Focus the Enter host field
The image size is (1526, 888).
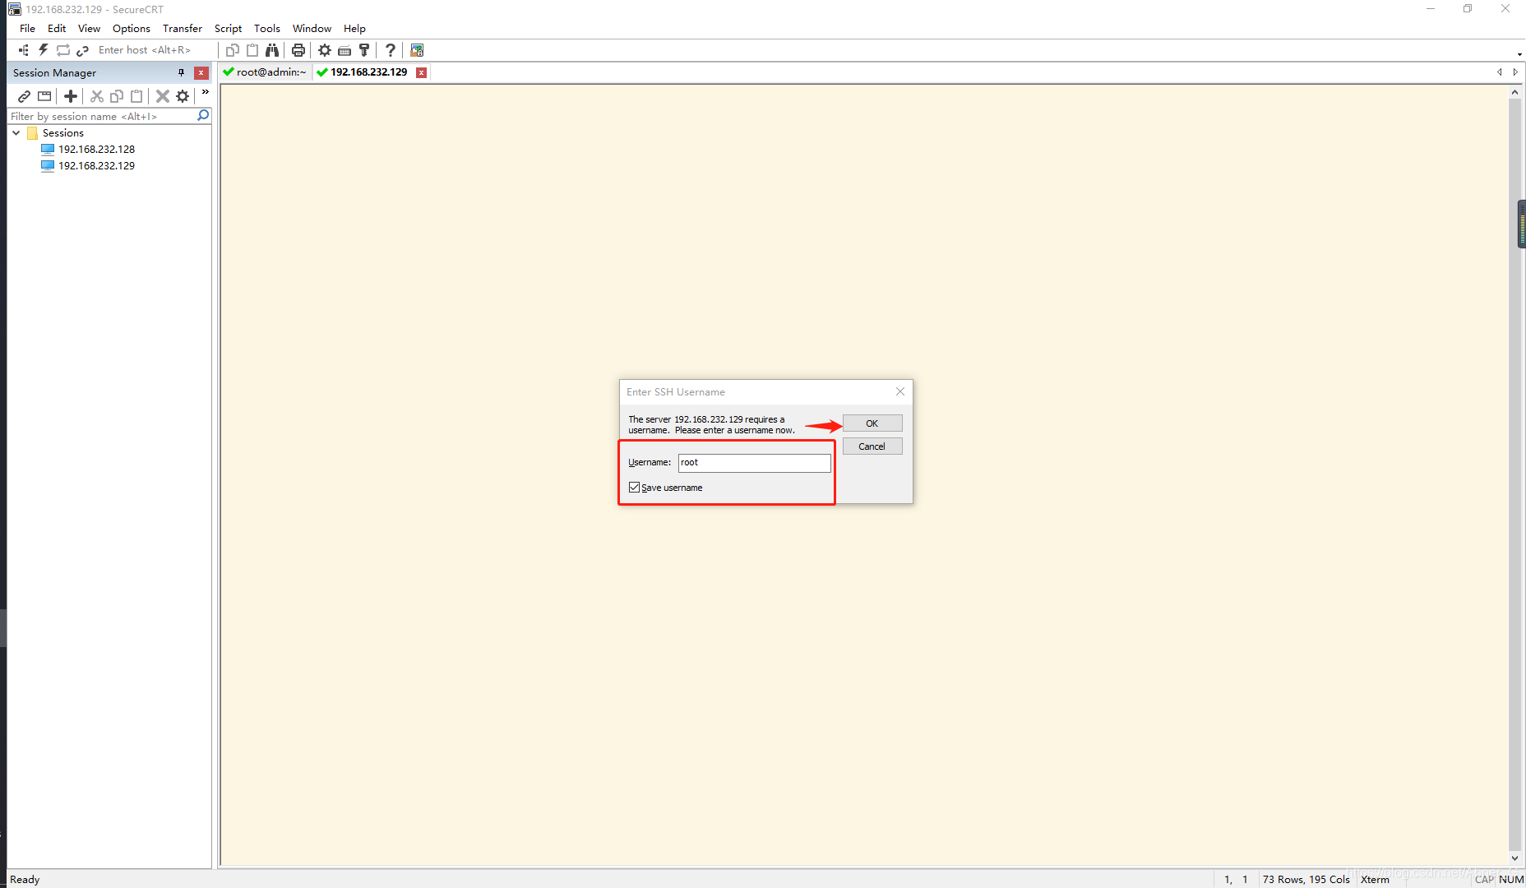(155, 50)
